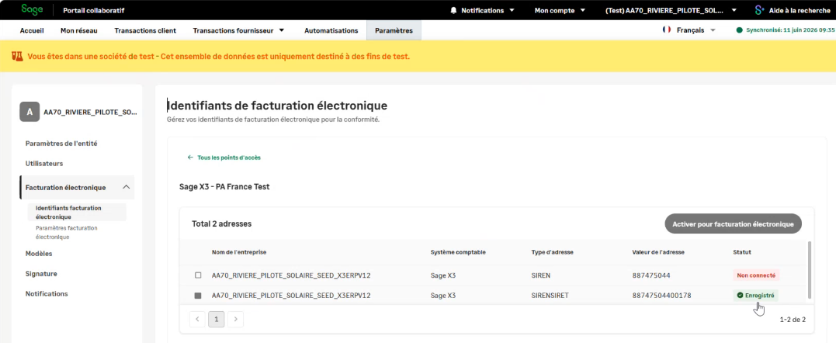Click the Non connecté status badge
The image size is (836, 343).
(757, 275)
